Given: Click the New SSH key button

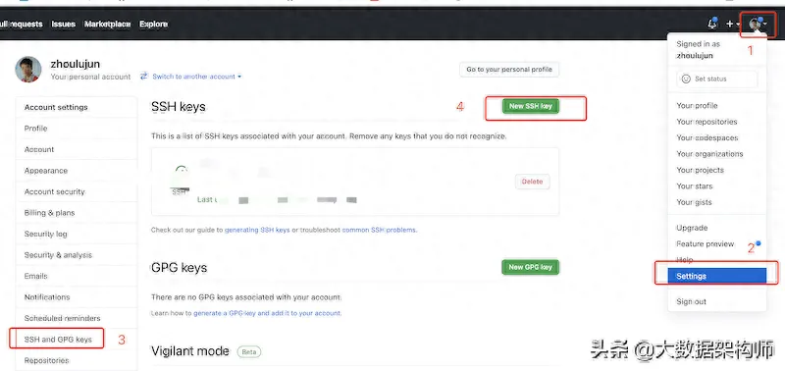Looking at the screenshot, I should pyautogui.click(x=530, y=106).
